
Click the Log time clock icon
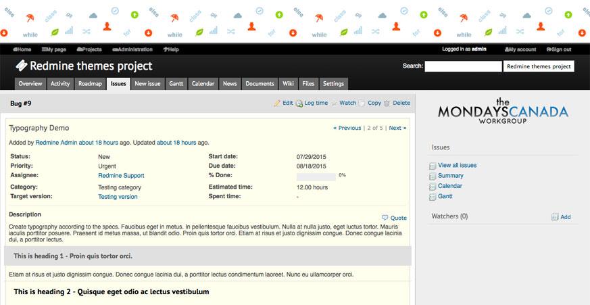coord(299,103)
